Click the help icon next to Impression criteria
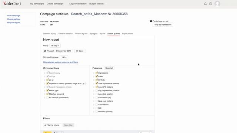 point(86,83)
